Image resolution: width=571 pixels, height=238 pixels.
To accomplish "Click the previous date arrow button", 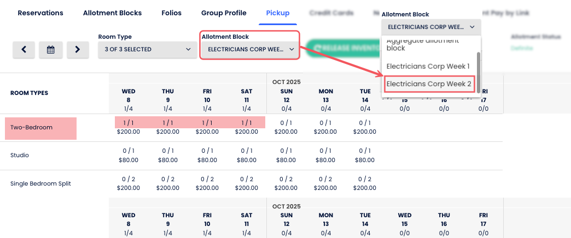I will (24, 50).
